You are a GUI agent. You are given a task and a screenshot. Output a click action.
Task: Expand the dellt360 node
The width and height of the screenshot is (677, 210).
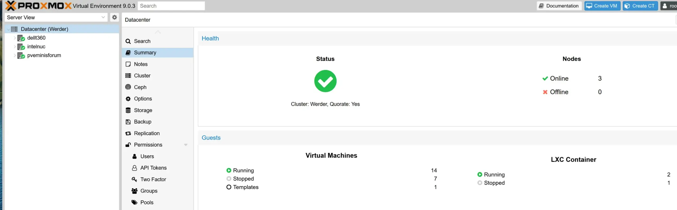(x=15, y=38)
